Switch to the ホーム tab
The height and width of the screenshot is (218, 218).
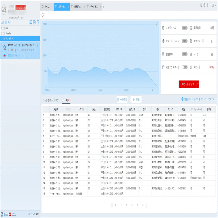(47, 7)
